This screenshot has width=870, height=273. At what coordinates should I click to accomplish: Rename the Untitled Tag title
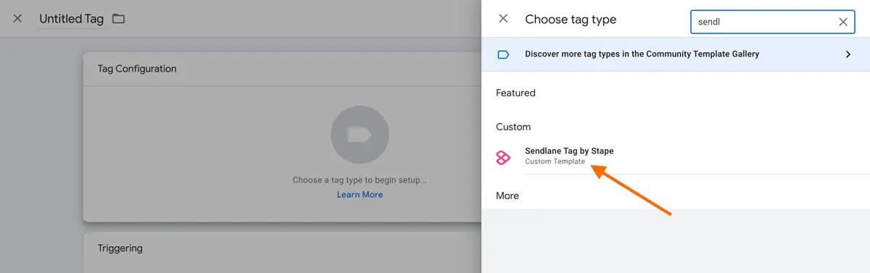click(71, 19)
